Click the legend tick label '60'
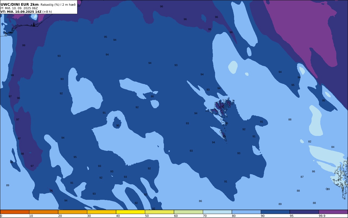The height and width of the screenshot is (218, 348). click(x=176, y=216)
